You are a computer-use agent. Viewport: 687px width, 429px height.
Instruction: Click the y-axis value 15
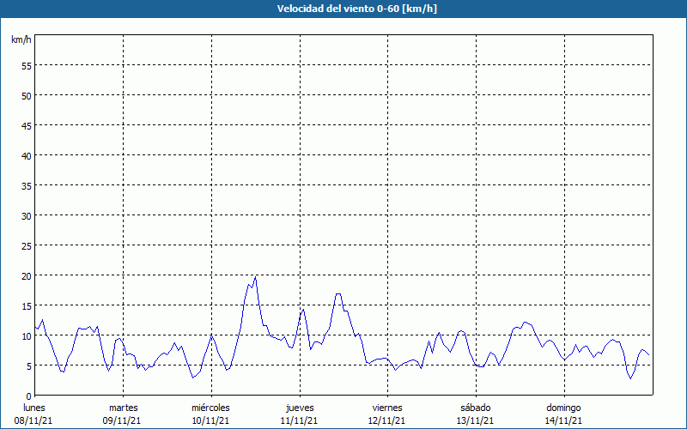pyautogui.click(x=27, y=306)
